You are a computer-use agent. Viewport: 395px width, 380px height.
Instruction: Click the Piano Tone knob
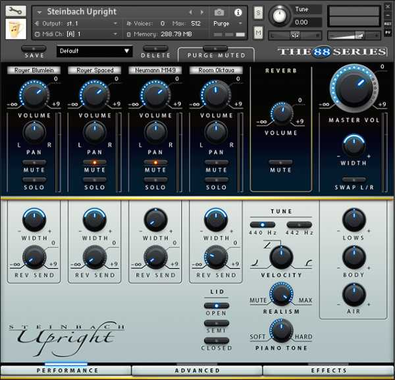click(x=281, y=331)
